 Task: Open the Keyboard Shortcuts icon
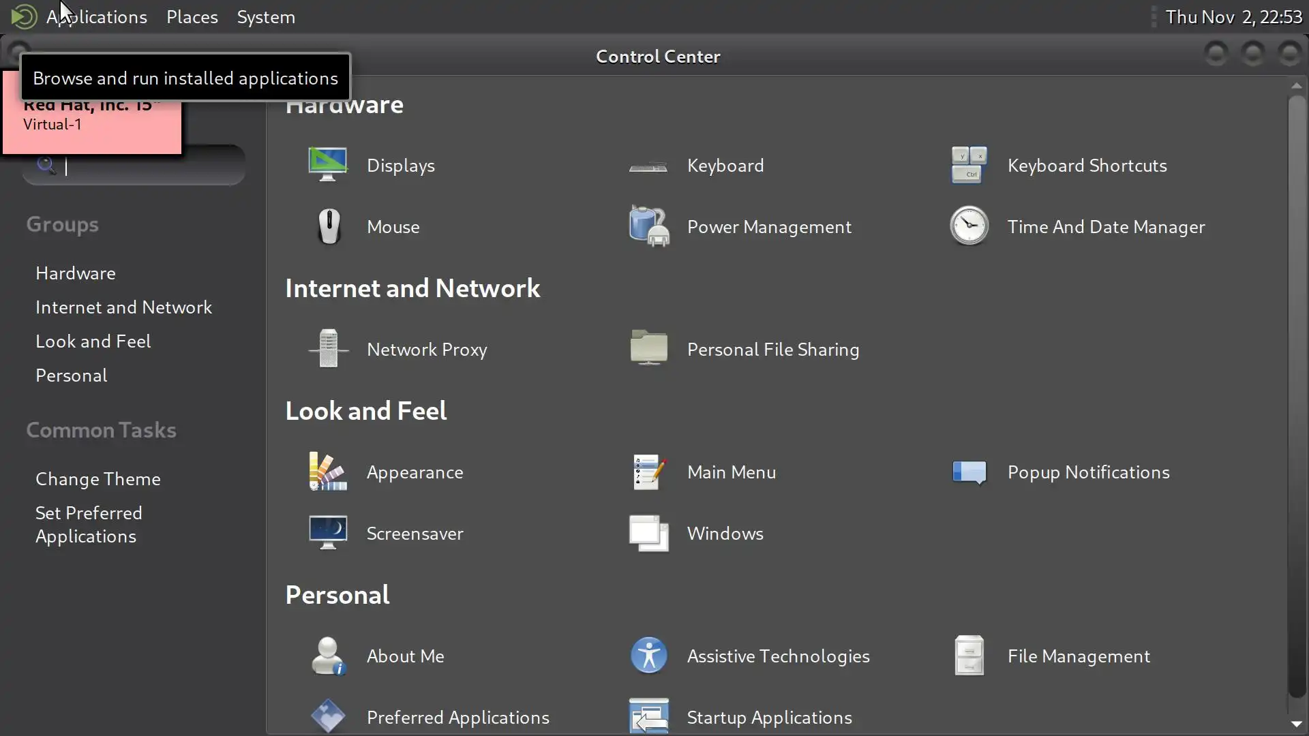[969, 165]
